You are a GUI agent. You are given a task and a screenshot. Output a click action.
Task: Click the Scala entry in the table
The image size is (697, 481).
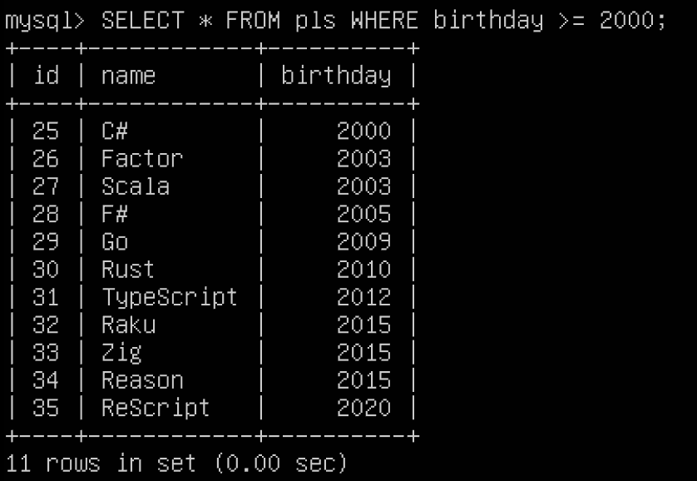135,186
